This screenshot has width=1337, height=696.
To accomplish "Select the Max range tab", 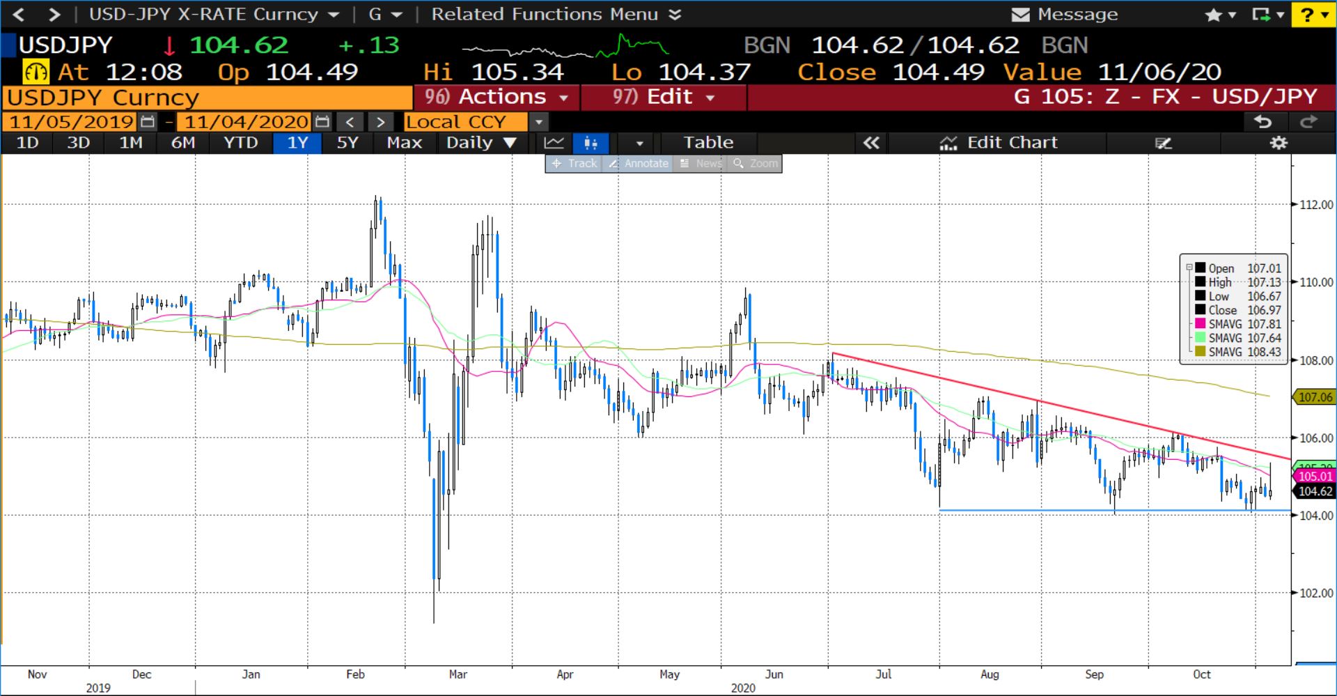I will coord(405,143).
